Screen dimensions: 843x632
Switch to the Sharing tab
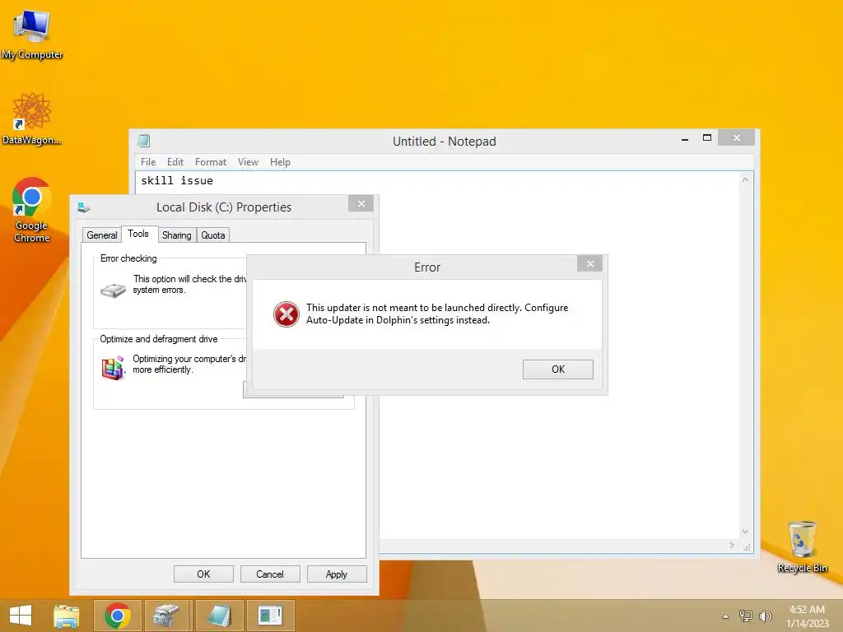[x=177, y=235]
